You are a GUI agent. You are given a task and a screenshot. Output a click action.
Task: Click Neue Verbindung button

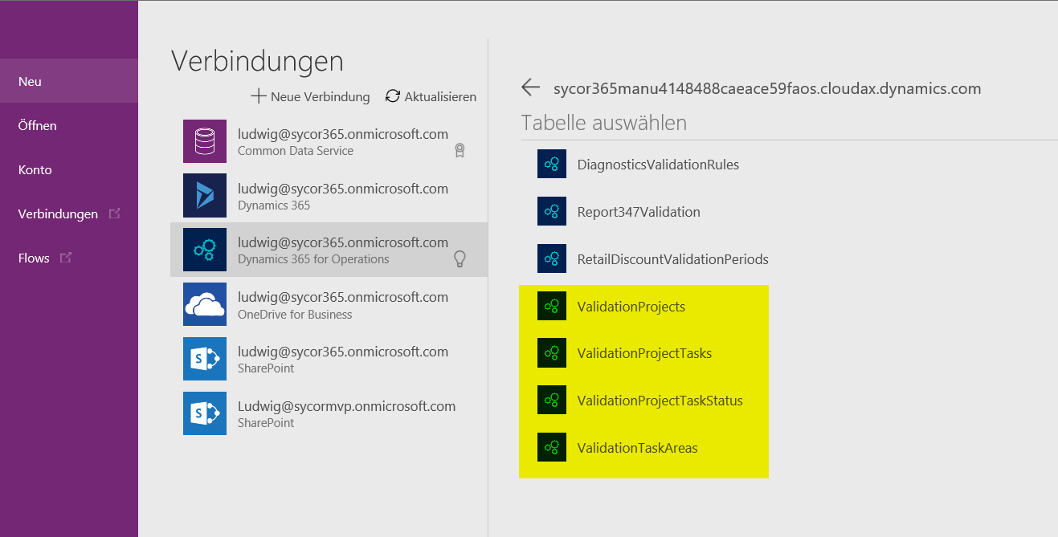coord(311,96)
